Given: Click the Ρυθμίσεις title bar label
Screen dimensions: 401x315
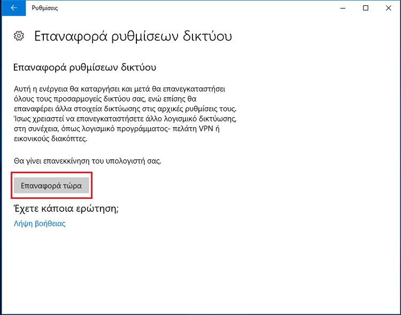Looking at the screenshot, I should (45, 8).
